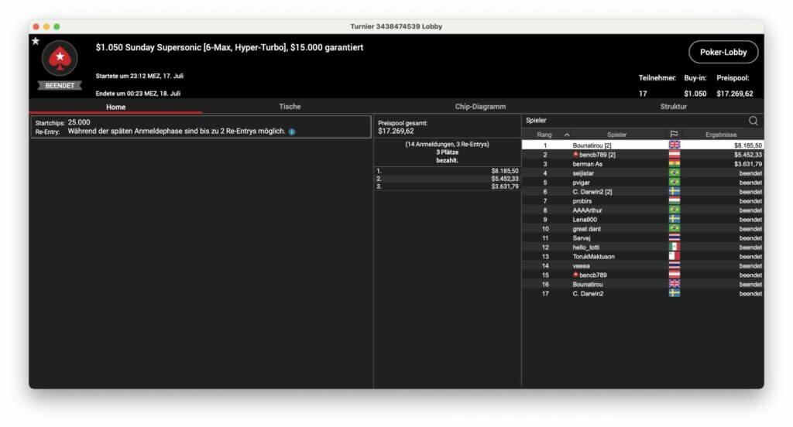Select player Servej
This screenshot has height=427, width=793.
coord(581,238)
